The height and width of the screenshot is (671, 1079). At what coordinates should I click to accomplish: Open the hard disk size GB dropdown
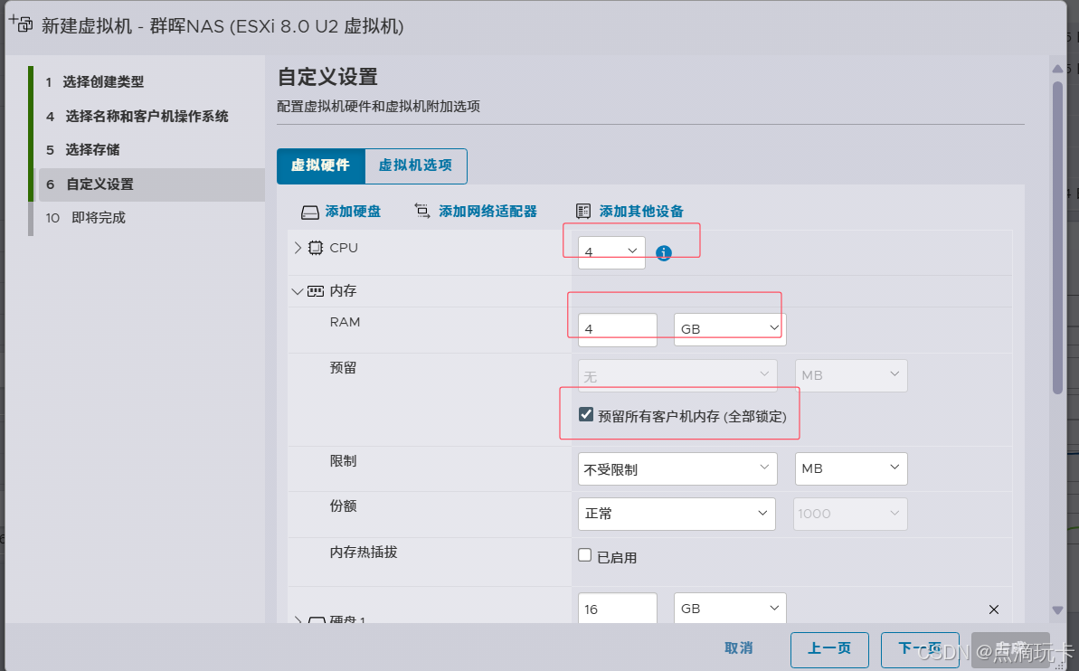coord(730,609)
